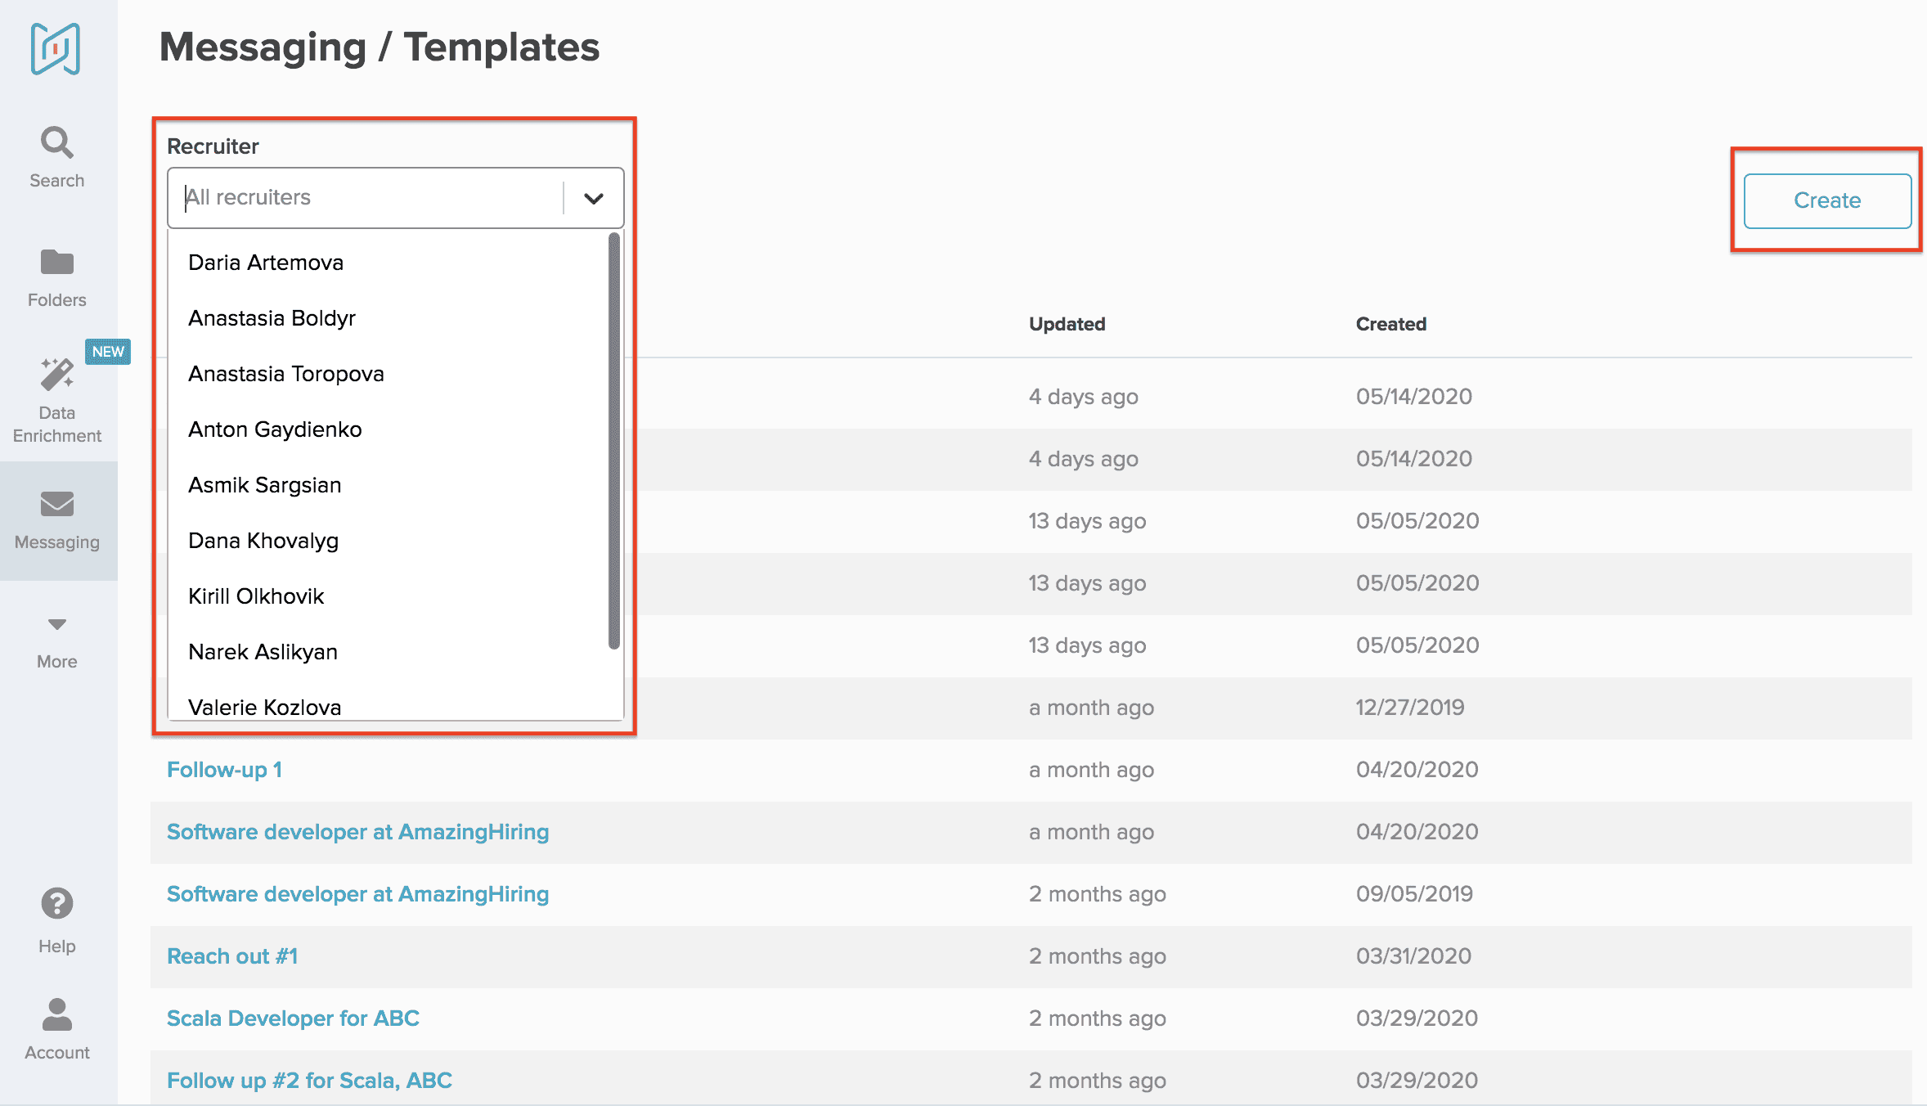Open the Reach out #1 template
The width and height of the screenshot is (1927, 1106).
[232, 956]
